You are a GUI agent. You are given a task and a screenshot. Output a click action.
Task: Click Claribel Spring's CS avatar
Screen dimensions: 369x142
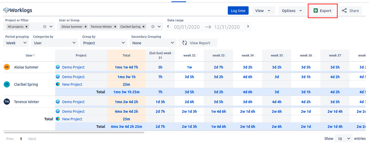(7, 84)
